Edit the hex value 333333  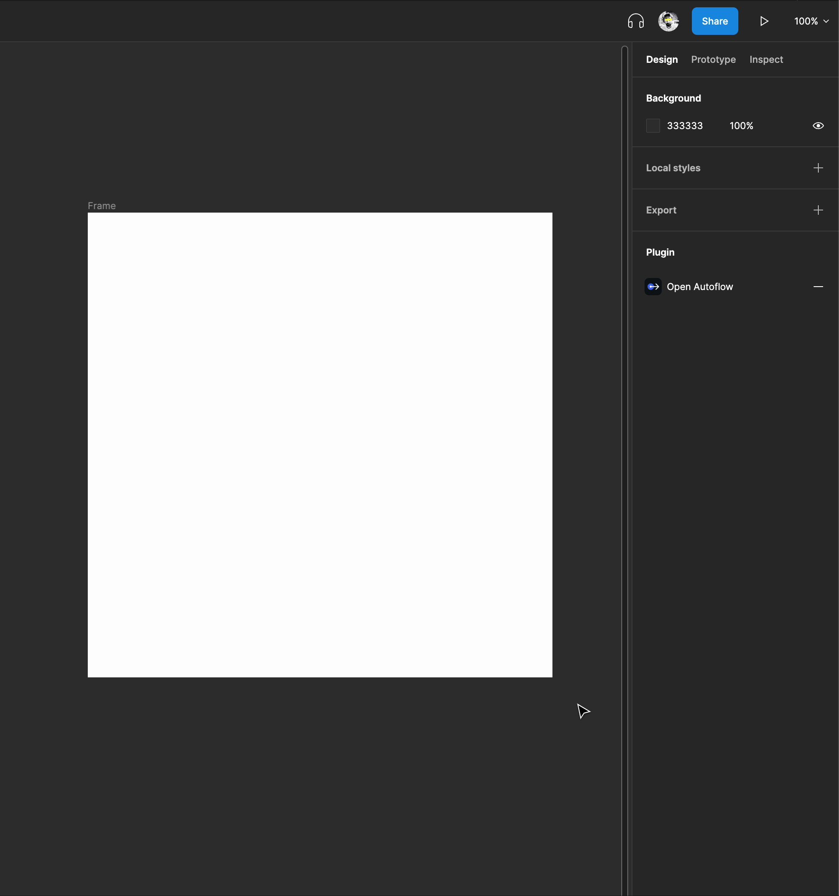click(x=685, y=126)
